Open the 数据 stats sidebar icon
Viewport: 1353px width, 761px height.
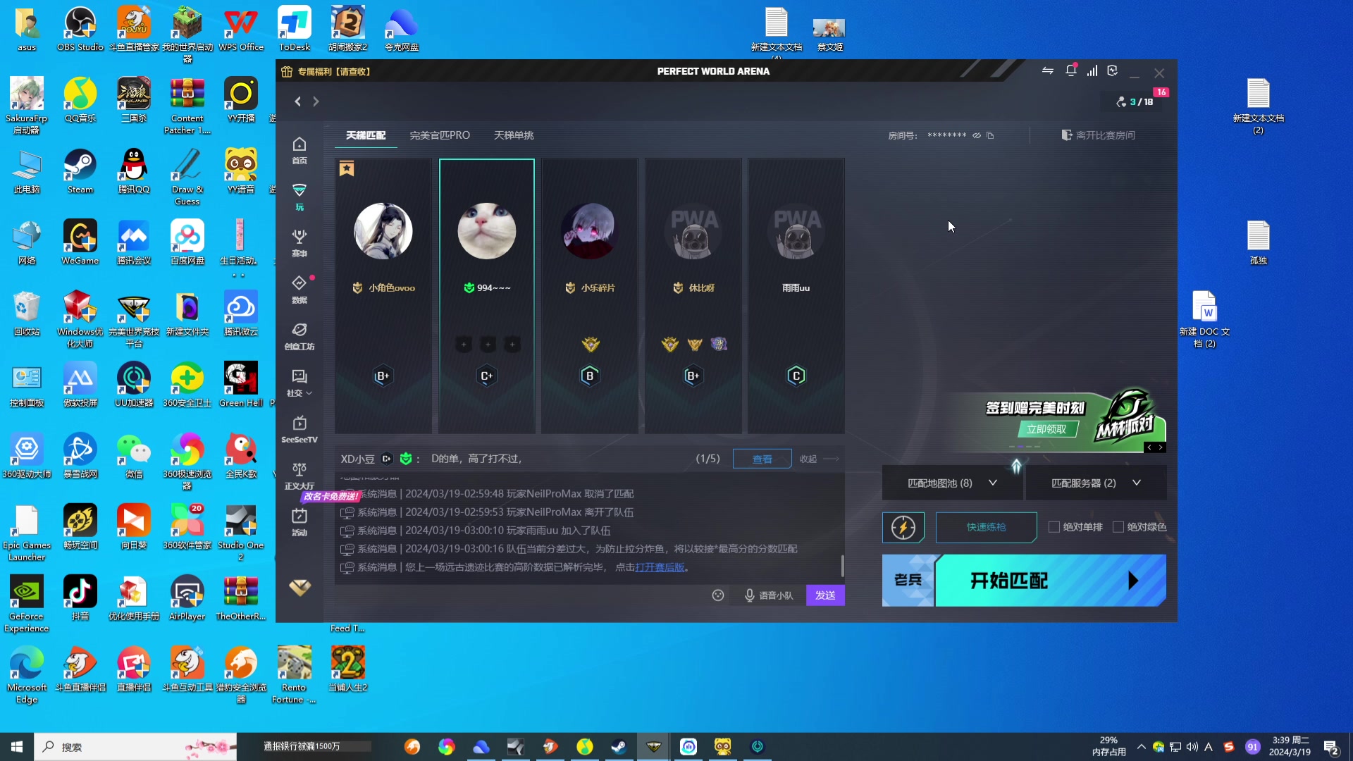tap(299, 289)
